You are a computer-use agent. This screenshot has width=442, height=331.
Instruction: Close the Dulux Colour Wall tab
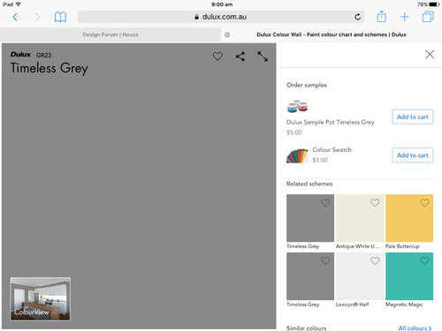click(227, 34)
